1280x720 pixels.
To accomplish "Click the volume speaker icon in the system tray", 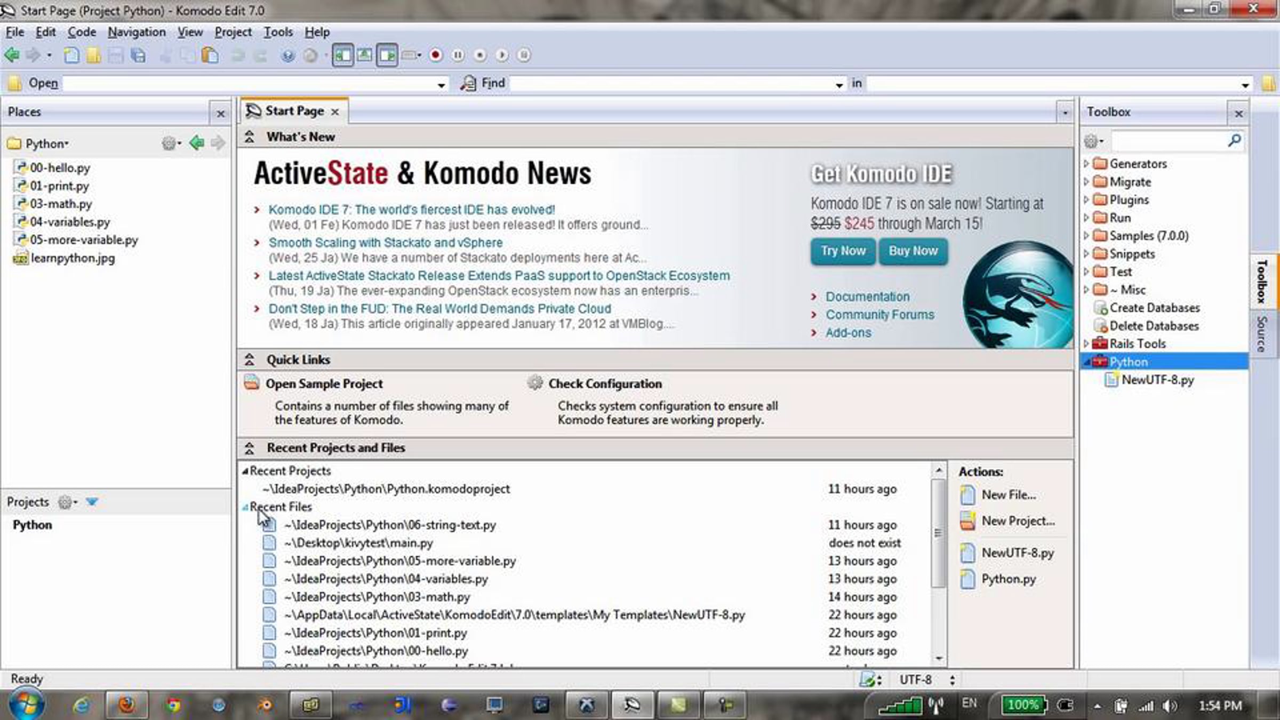I will pos(1169,706).
